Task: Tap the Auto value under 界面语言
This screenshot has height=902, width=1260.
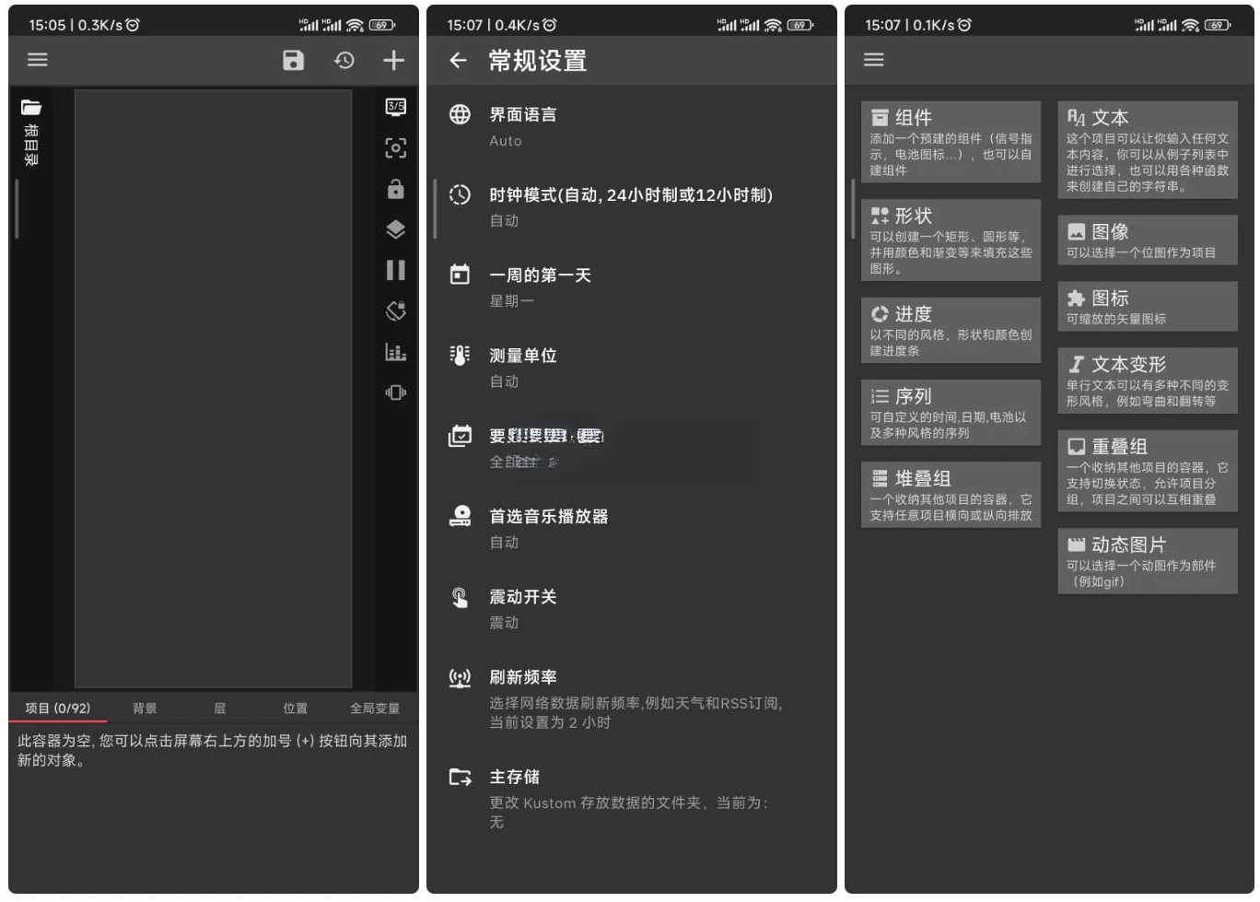Action: tap(505, 141)
